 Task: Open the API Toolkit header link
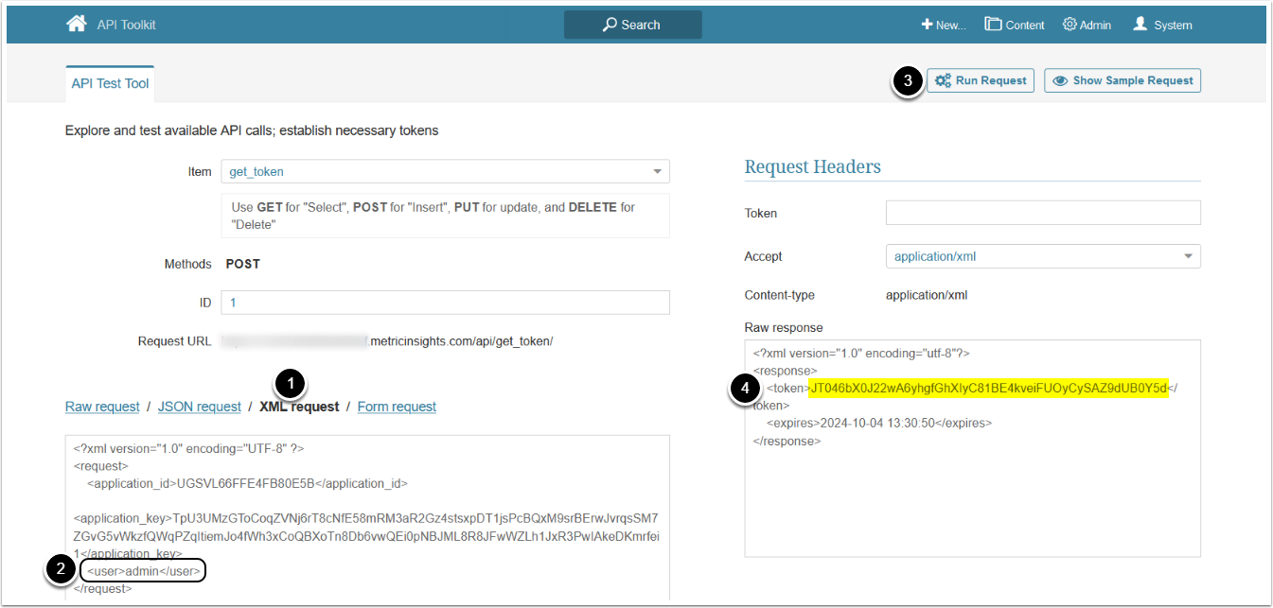click(x=126, y=25)
